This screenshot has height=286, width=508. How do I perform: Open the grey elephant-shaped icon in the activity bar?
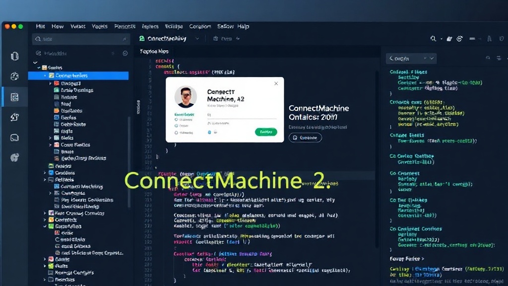click(x=14, y=157)
